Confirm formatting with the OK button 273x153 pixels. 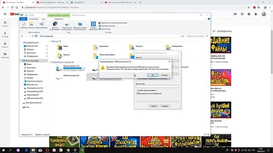tap(153, 75)
